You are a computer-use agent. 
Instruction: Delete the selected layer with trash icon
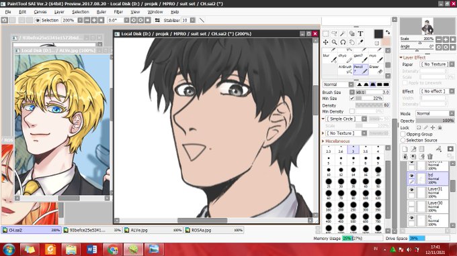point(430,157)
